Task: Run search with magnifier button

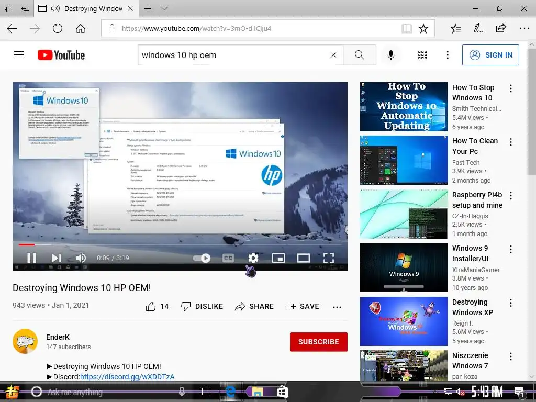Action: (360, 54)
